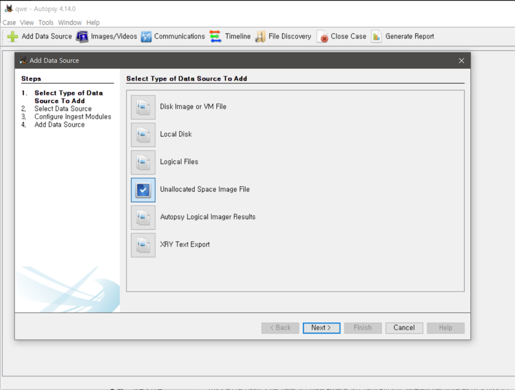Click the Generate Report toolbar label
The image size is (515, 390).
[409, 36]
